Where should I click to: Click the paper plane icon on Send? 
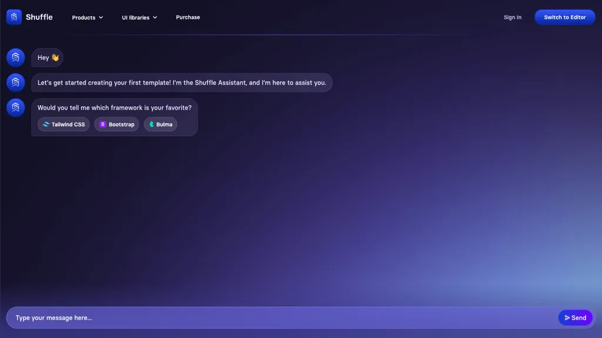coord(567,317)
